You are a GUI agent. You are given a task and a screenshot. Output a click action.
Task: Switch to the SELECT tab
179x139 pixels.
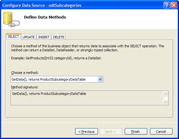(14, 37)
